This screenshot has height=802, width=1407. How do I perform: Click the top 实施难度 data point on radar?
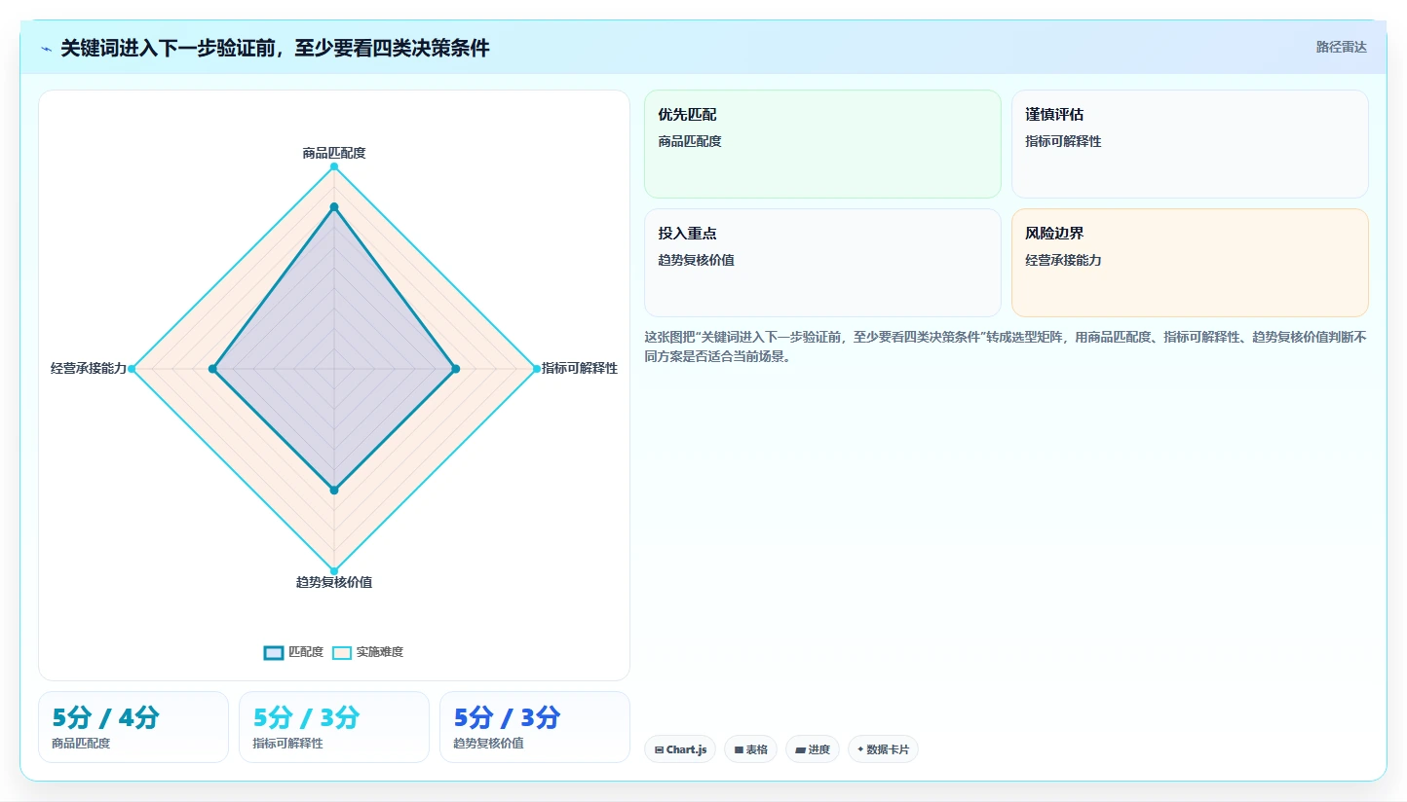[334, 166]
